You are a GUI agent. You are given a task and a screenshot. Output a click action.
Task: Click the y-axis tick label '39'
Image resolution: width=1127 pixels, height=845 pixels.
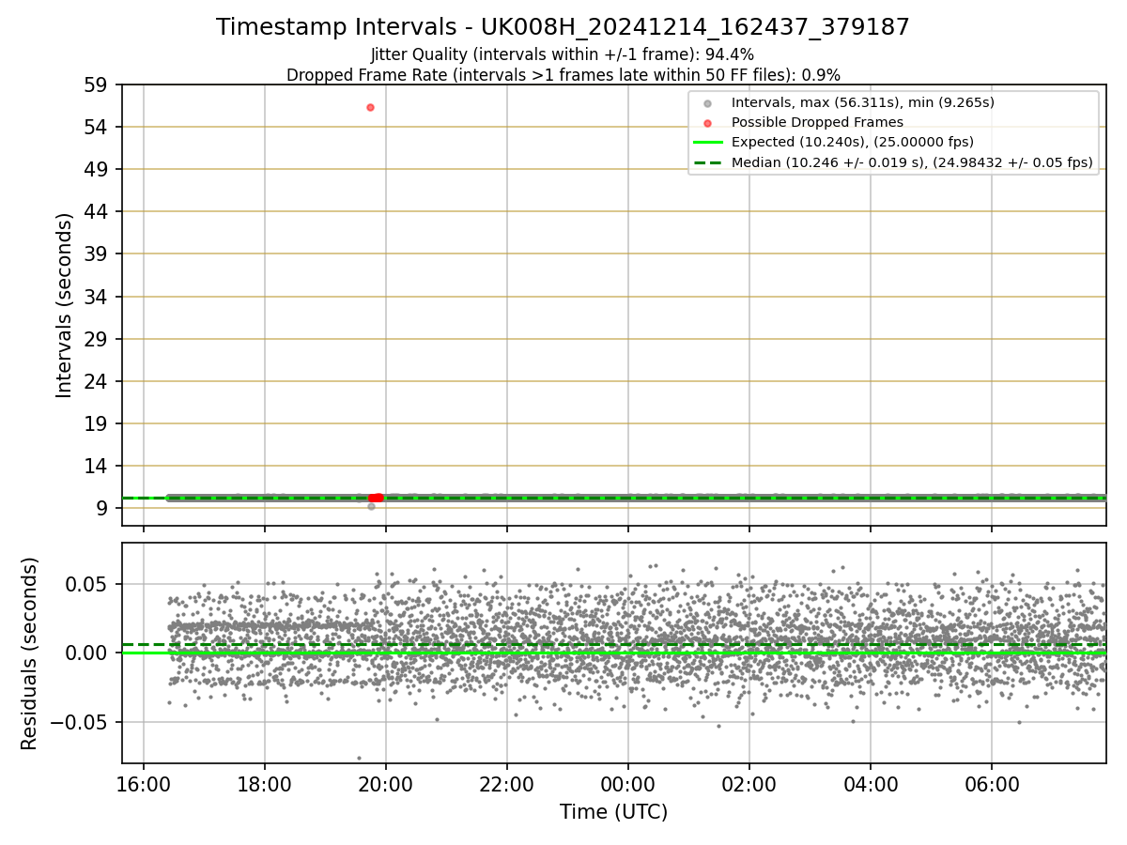coord(97,254)
